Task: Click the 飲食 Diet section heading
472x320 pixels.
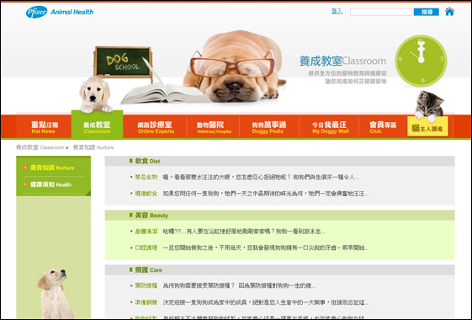Action: coord(147,161)
